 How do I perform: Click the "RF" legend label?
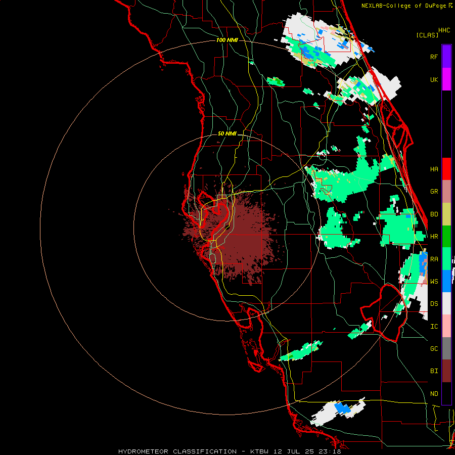click(x=434, y=57)
